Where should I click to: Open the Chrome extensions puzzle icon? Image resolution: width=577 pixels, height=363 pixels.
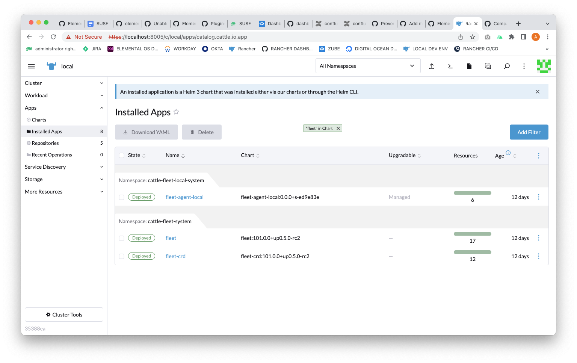[x=512, y=37]
